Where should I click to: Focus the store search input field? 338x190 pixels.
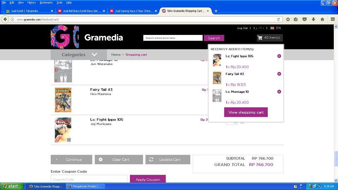(x=173, y=38)
